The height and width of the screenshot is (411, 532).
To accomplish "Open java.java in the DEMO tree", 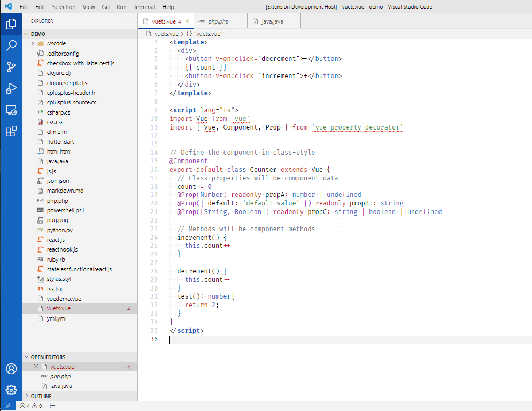I will (x=80, y=161).
